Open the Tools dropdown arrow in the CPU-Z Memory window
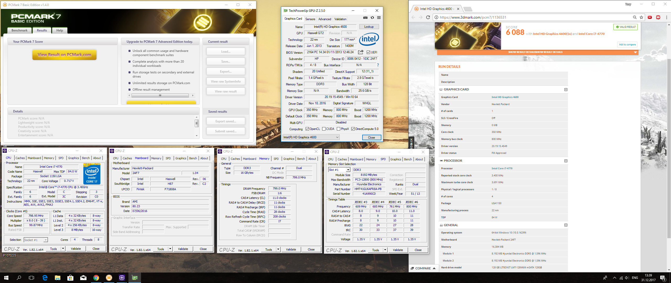671x283 pixels. 278,250
